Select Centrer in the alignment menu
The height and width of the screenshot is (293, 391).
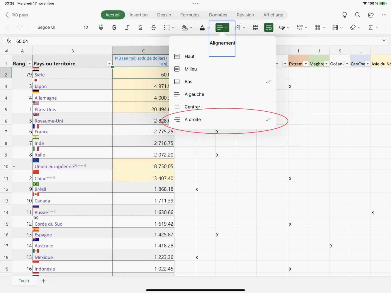tap(192, 107)
